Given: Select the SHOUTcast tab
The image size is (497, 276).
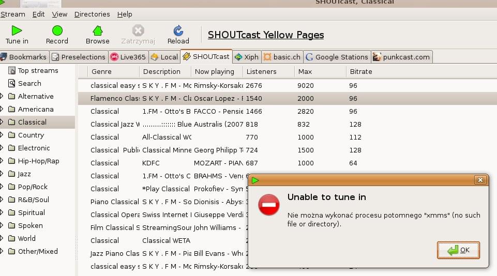Looking at the screenshot, I should pyautogui.click(x=206, y=56).
